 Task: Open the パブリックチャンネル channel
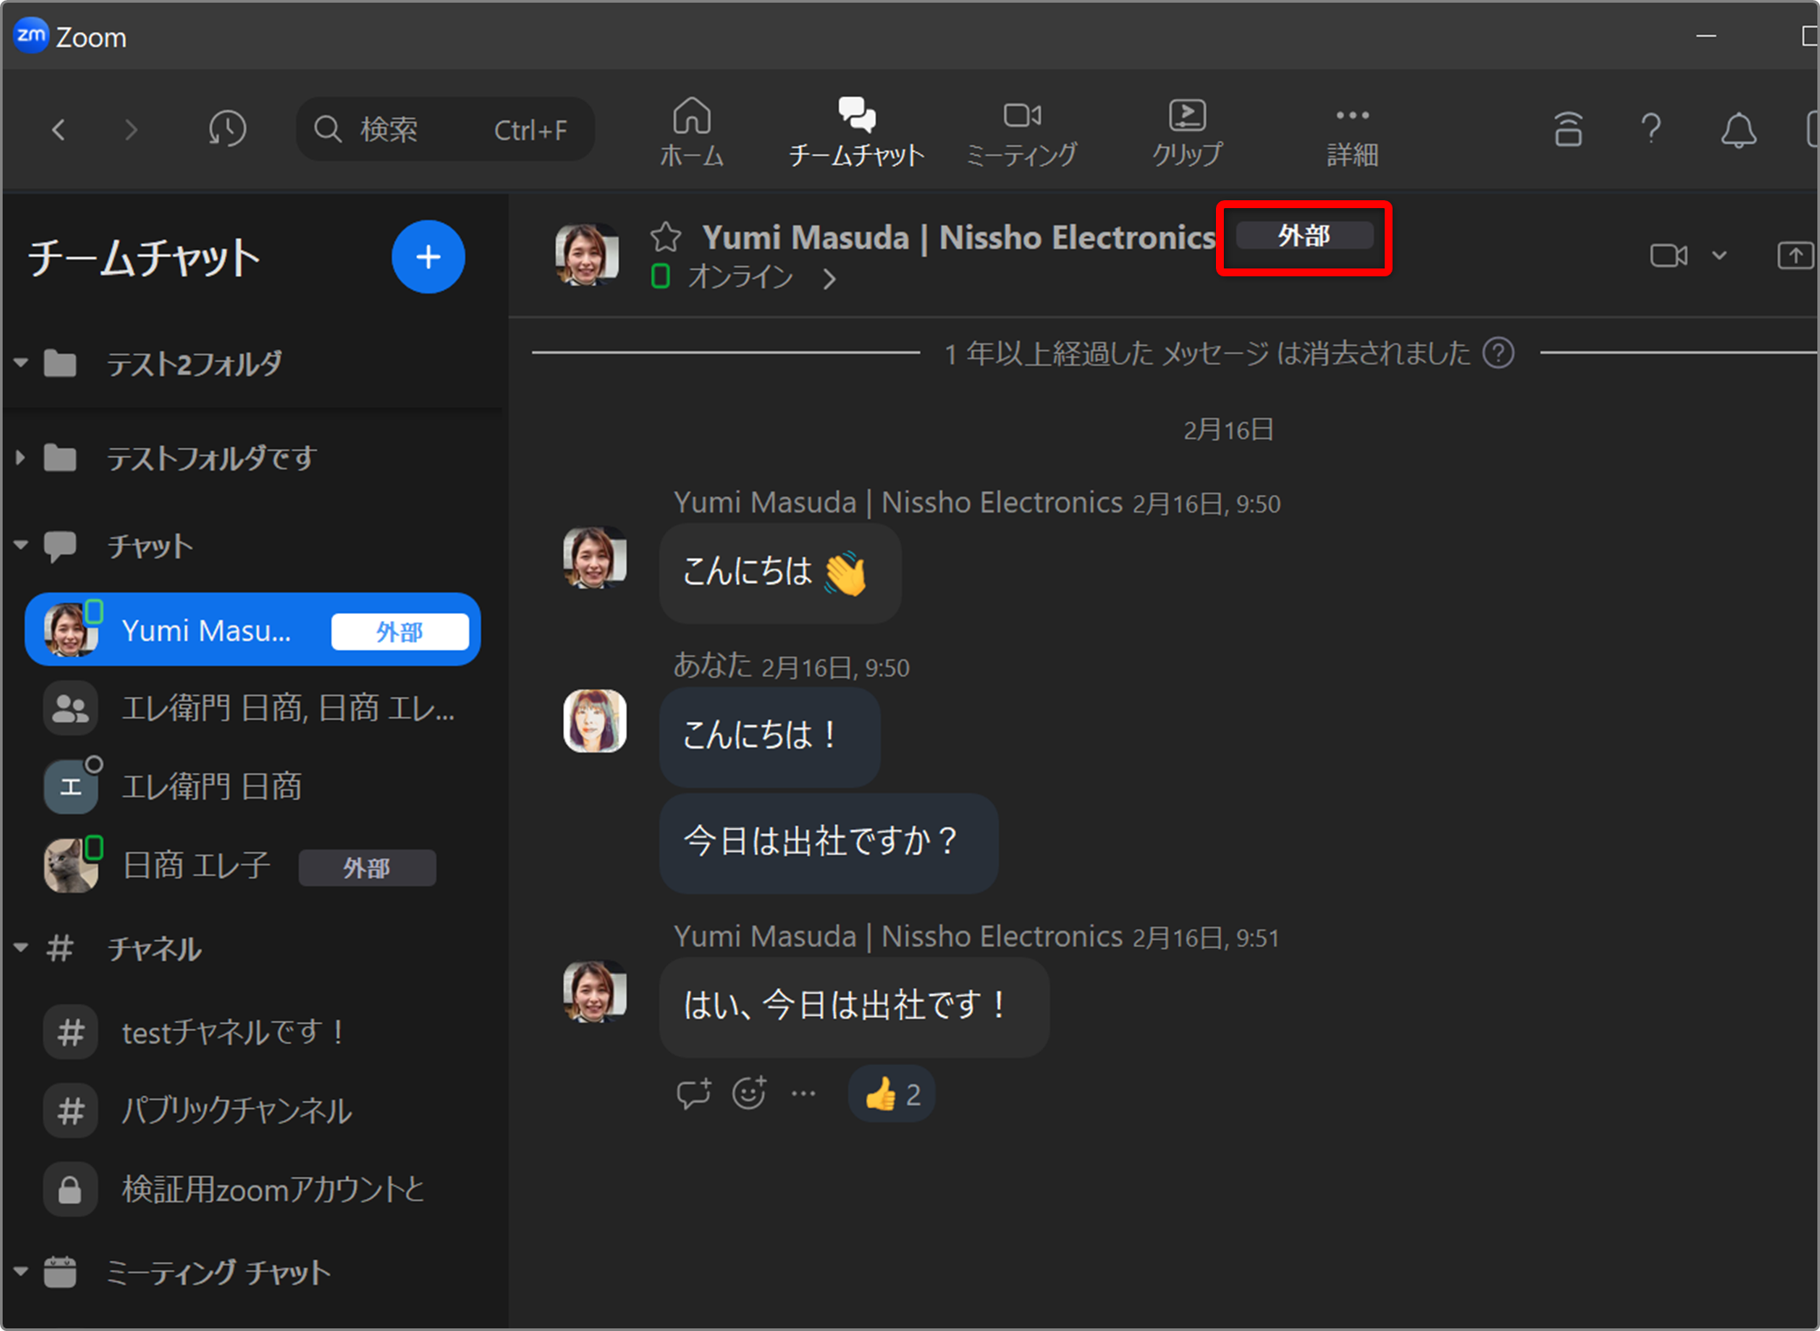(253, 1111)
